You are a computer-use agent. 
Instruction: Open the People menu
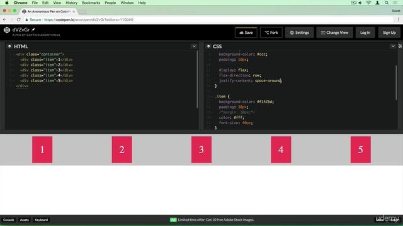click(110, 3)
